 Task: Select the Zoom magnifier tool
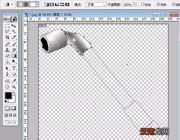tap(14, 87)
